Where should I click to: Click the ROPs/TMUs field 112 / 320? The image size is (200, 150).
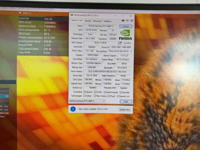[89, 51]
